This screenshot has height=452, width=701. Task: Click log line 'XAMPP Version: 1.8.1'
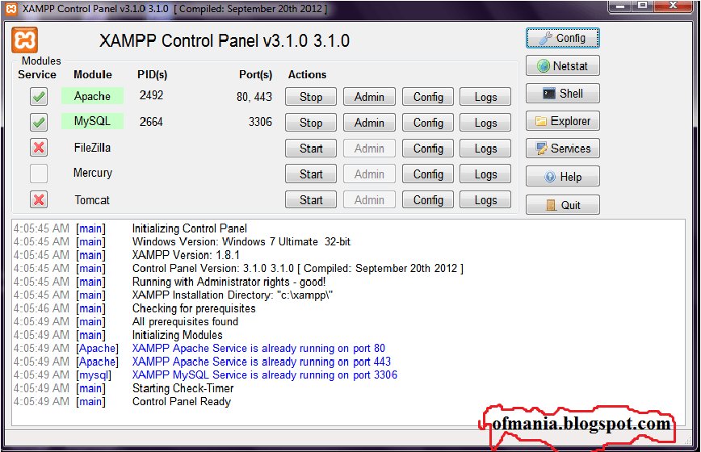(x=186, y=255)
